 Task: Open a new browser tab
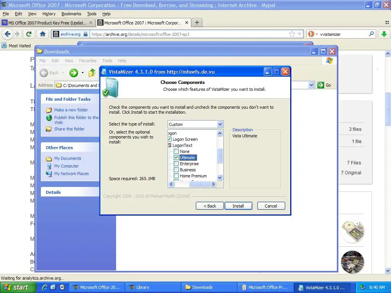pos(197,23)
